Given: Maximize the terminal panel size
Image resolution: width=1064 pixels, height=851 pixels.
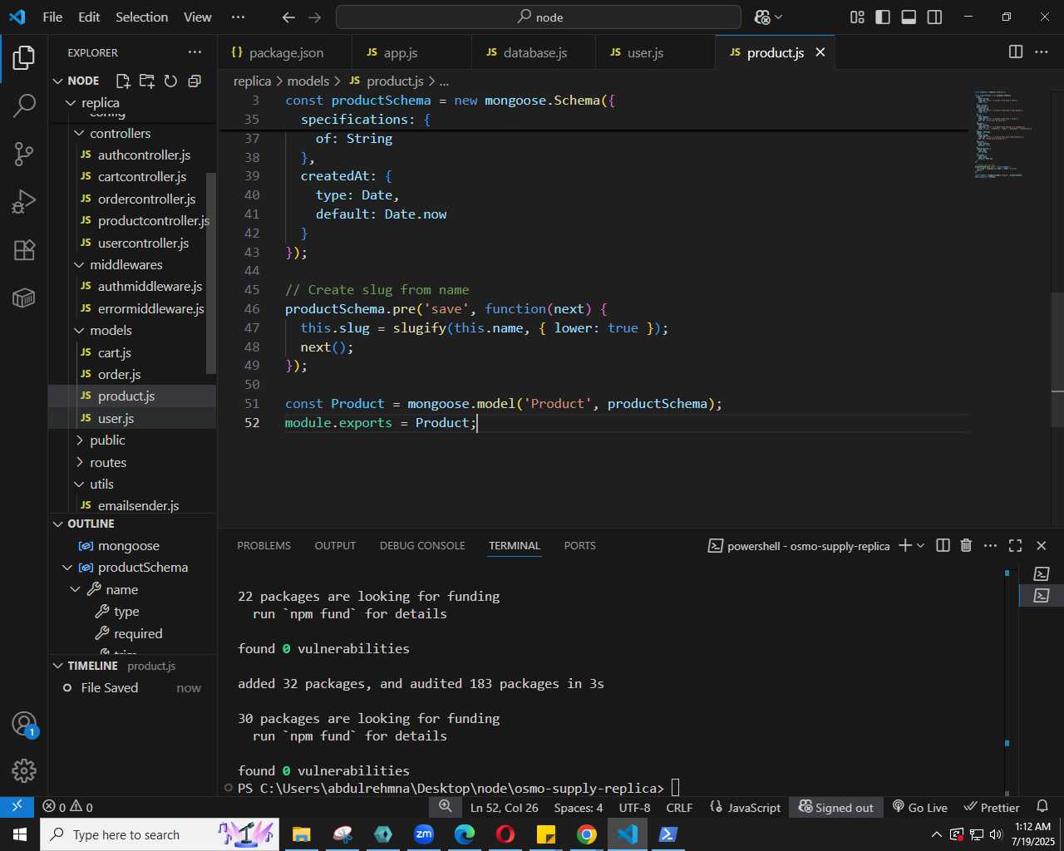Looking at the screenshot, I should pos(1015,545).
